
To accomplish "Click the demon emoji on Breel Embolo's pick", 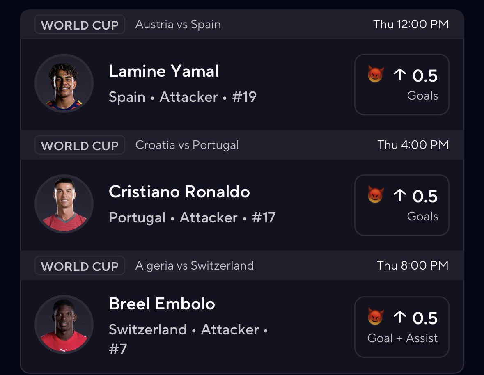I will [x=376, y=316].
